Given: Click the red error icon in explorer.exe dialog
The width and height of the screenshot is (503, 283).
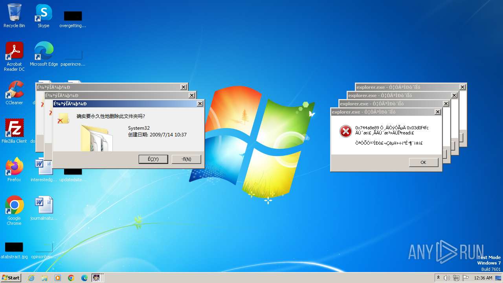Looking at the screenshot, I should coord(346,131).
